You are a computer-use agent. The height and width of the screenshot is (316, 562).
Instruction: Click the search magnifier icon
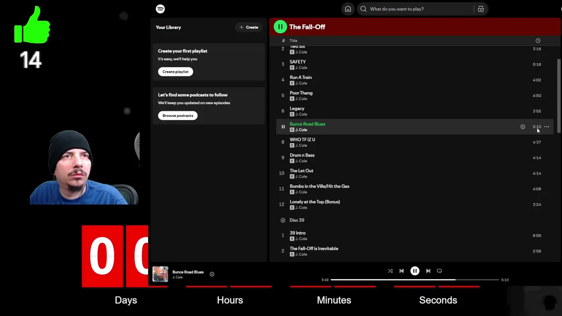point(364,9)
